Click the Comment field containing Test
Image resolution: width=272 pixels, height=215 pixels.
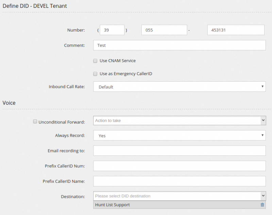click(x=179, y=45)
